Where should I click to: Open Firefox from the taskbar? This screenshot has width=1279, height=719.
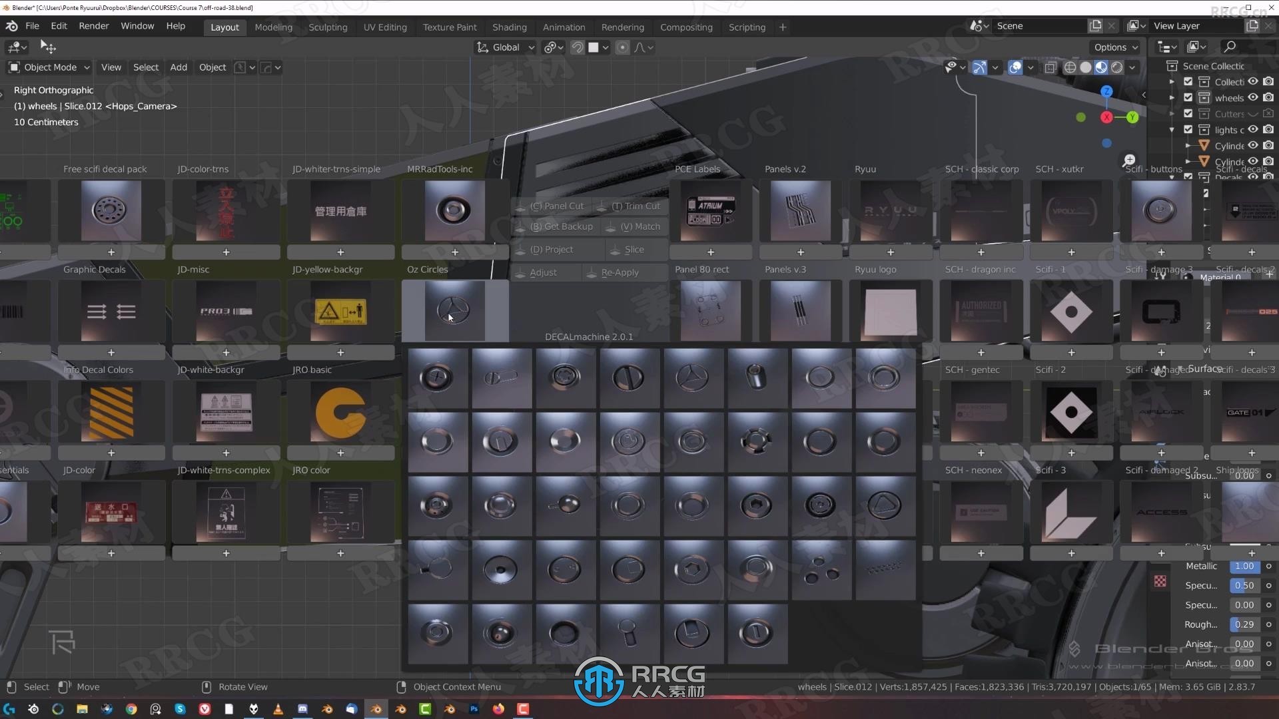pyautogui.click(x=498, y=709)
